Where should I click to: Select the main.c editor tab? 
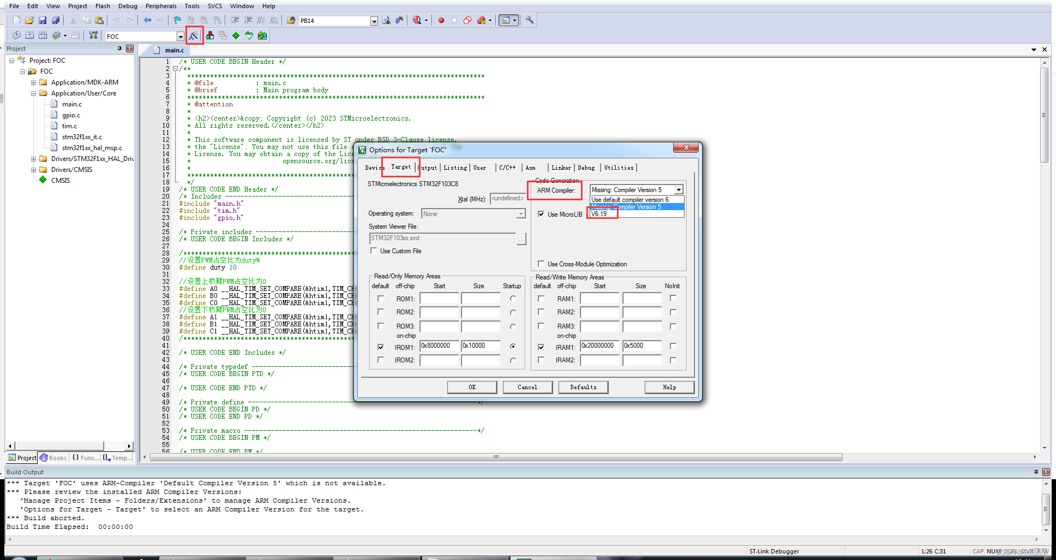coord(170,50)
